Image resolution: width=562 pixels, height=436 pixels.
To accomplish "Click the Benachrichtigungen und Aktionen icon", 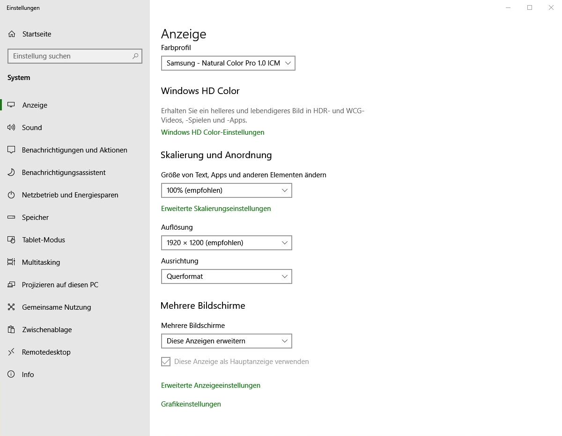I will click(x=12, y=150).
